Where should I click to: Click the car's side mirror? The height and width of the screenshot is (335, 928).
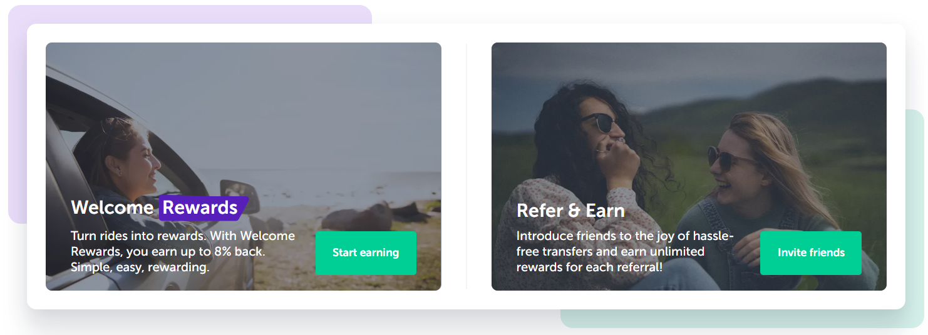click(239, 196)
